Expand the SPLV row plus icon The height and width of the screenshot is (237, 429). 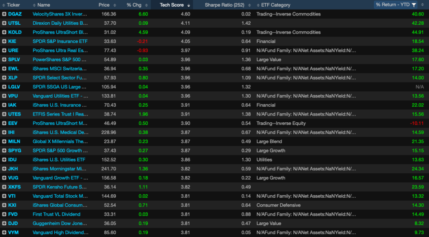coord(4,59)
